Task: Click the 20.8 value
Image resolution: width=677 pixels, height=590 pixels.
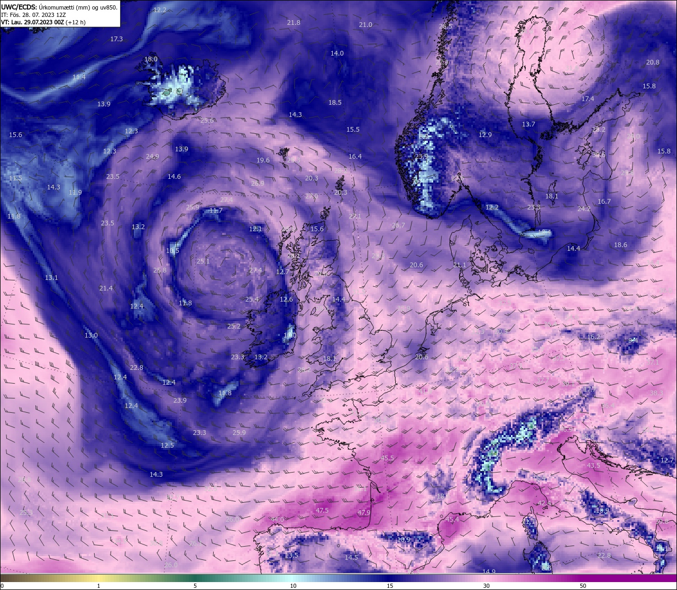Action: 653,62
